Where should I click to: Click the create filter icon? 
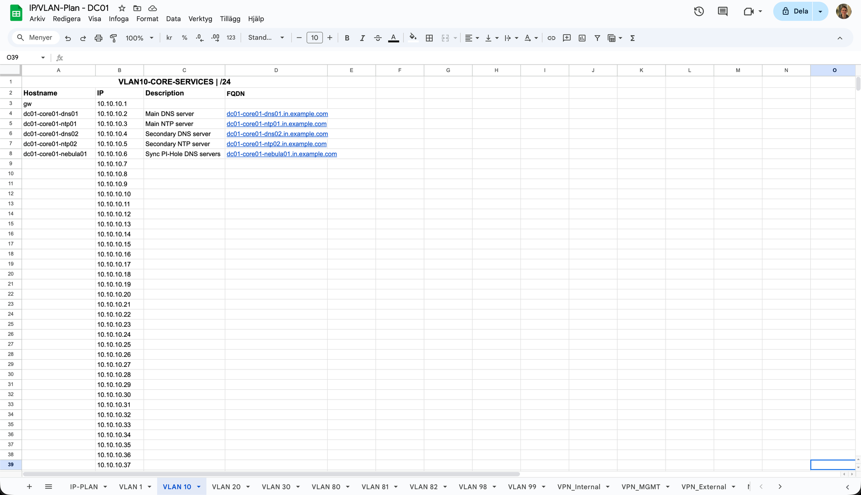[x=597, y=38]
